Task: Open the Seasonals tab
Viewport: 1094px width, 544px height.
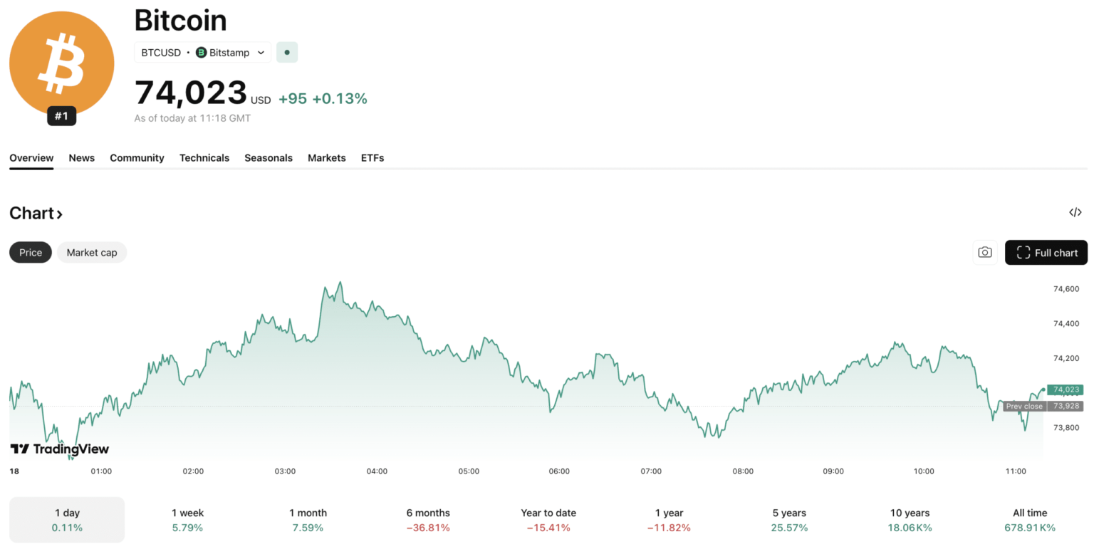Action: [269, 157]
